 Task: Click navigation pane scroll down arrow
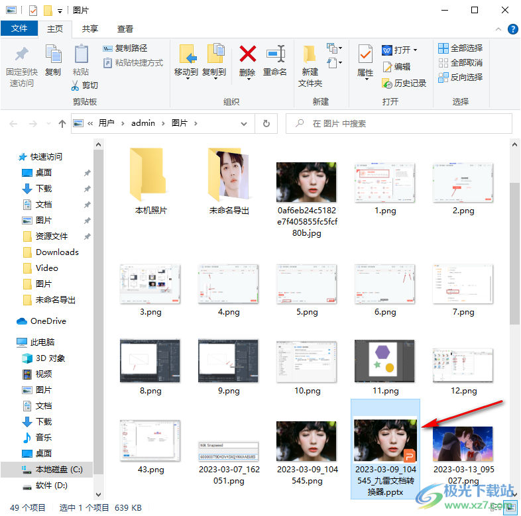(x=98, y=494)
